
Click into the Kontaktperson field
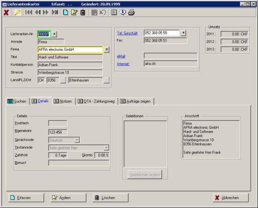point(70,65)
